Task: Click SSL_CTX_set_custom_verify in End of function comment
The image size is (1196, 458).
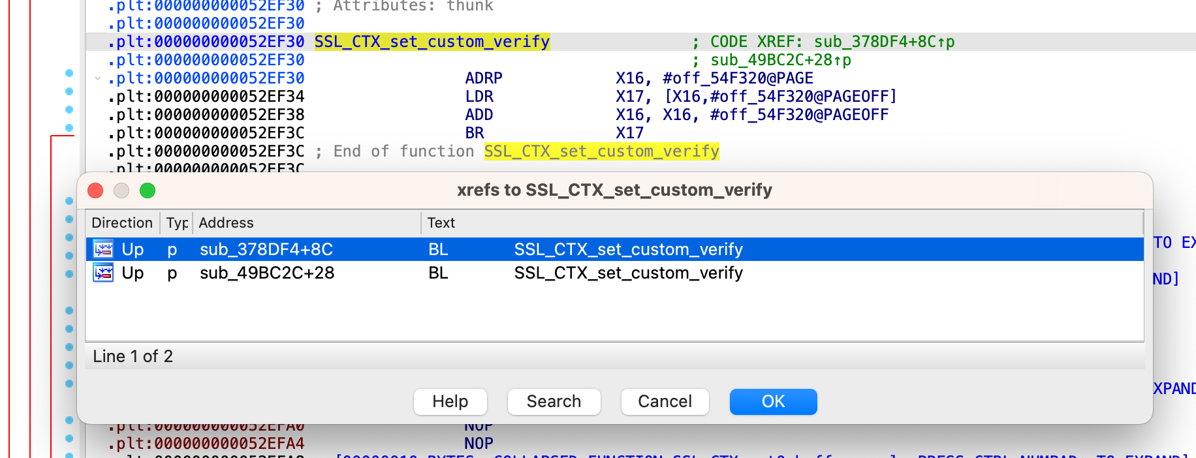Action: tap(601, 151)
